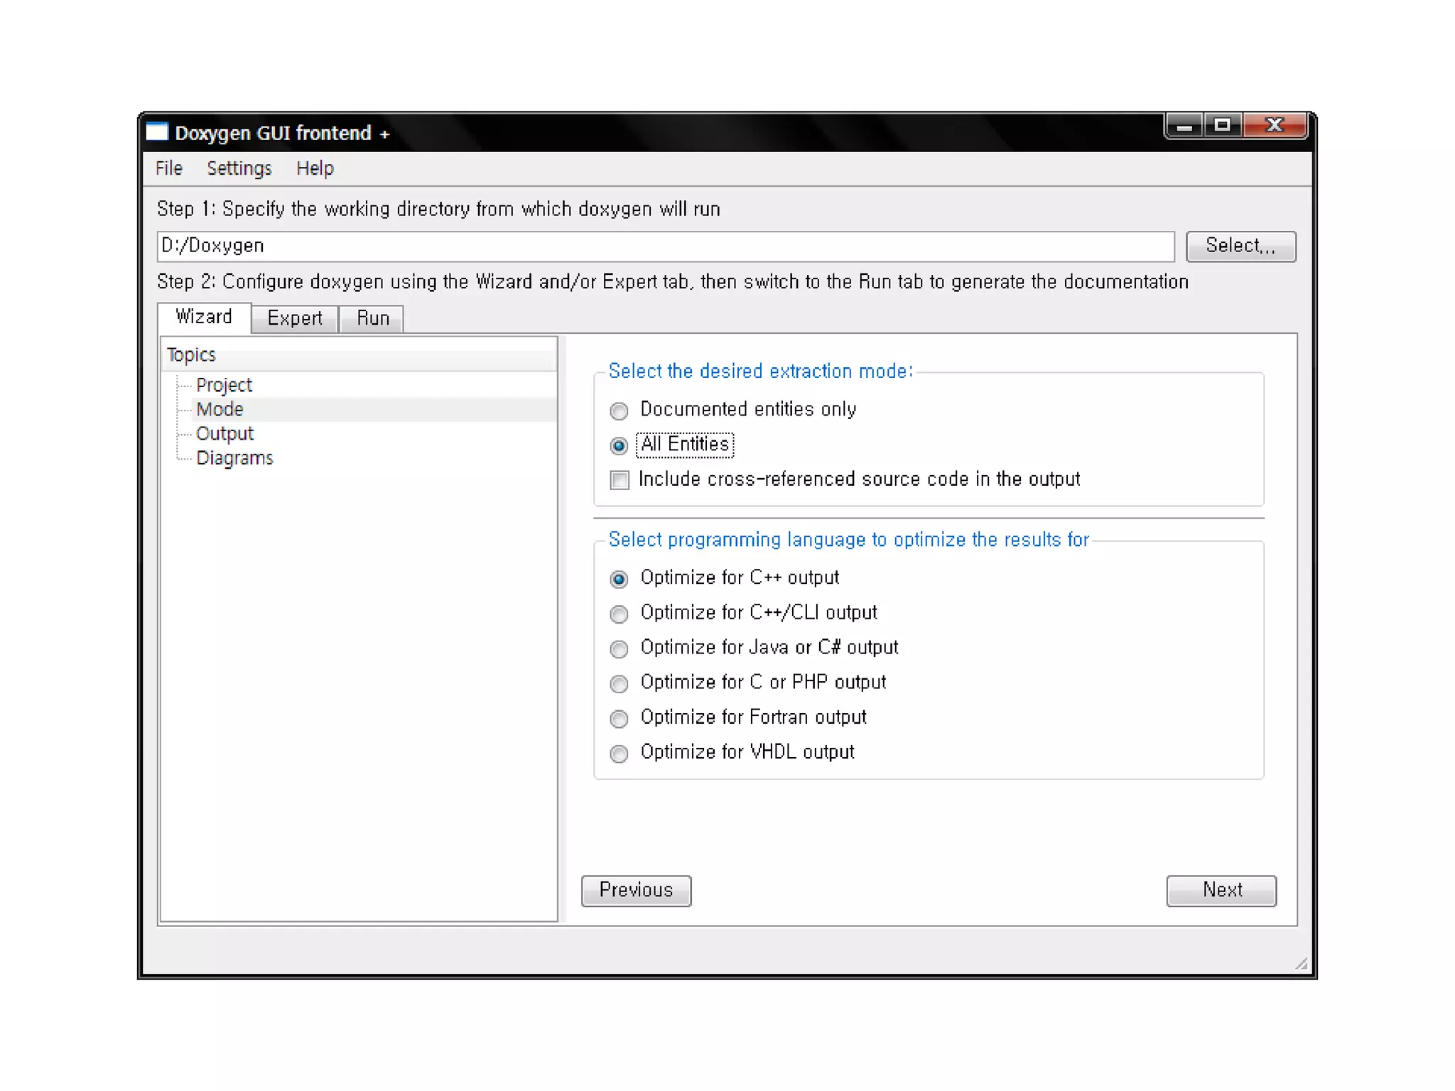Click the working directory text field
The image size is (1455, 1091).
[665, 246]
